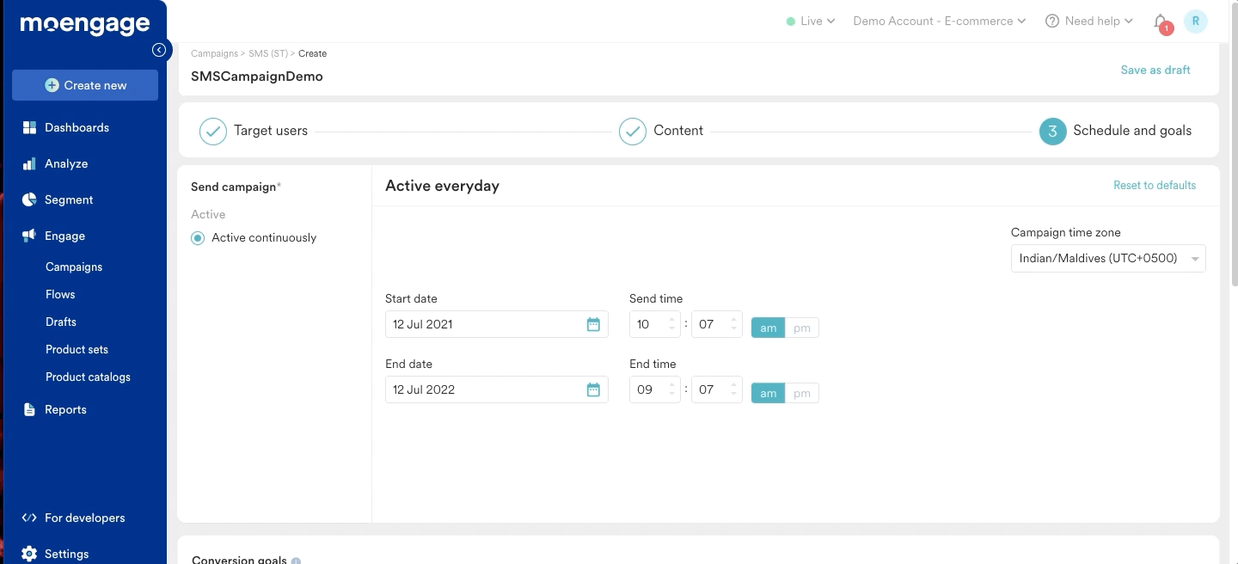Screen dimensions: 1238x564
Task: Collapse the sidebar with the arrow icon
Action: click(x=159, y=50)
